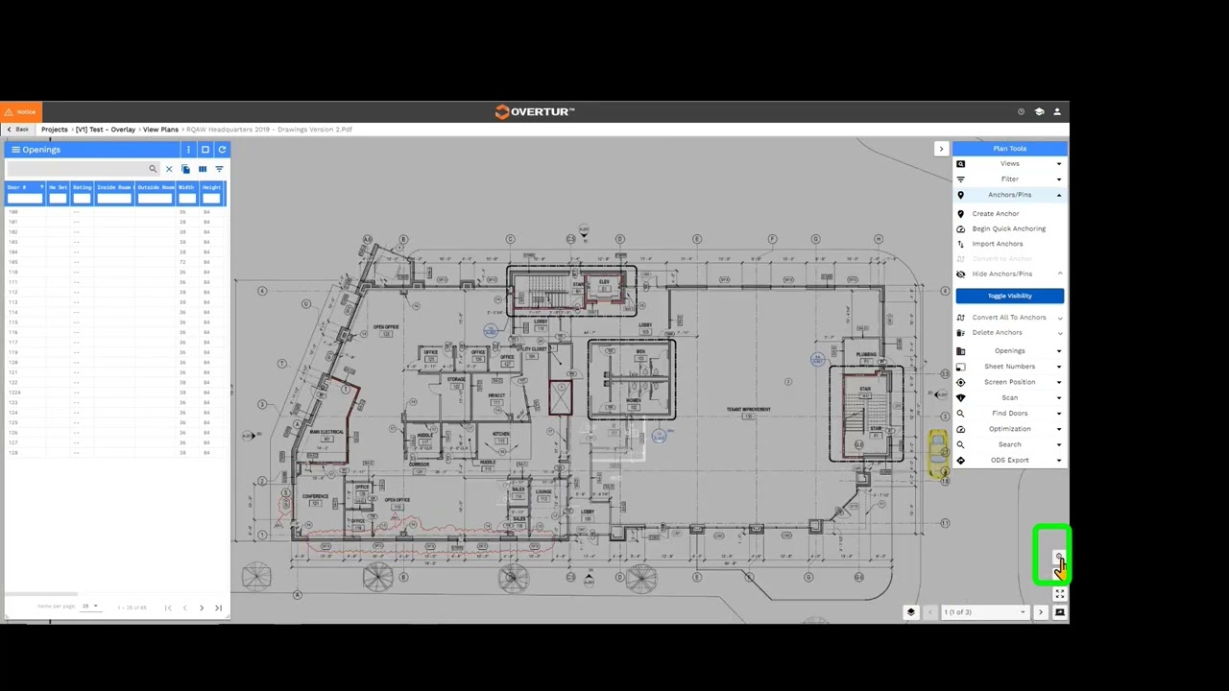Viewport: 1229px width, 691px height.
Task: Expand the Views section
Action: [1009, 164]
